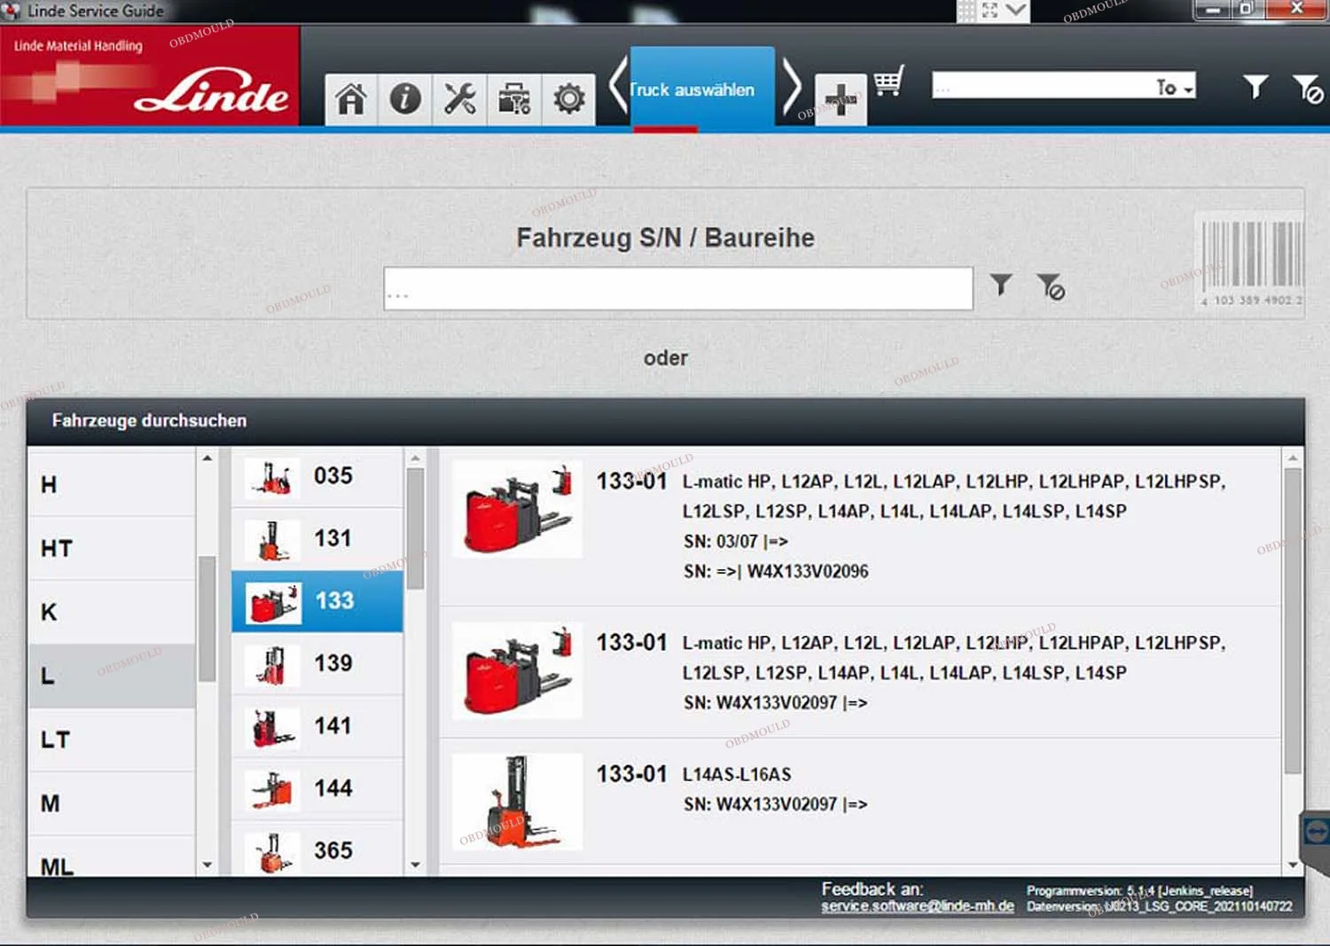The image size is (1330, 946).
Task: Click the truck thumbnail for series 035
Action: (272, 478)
